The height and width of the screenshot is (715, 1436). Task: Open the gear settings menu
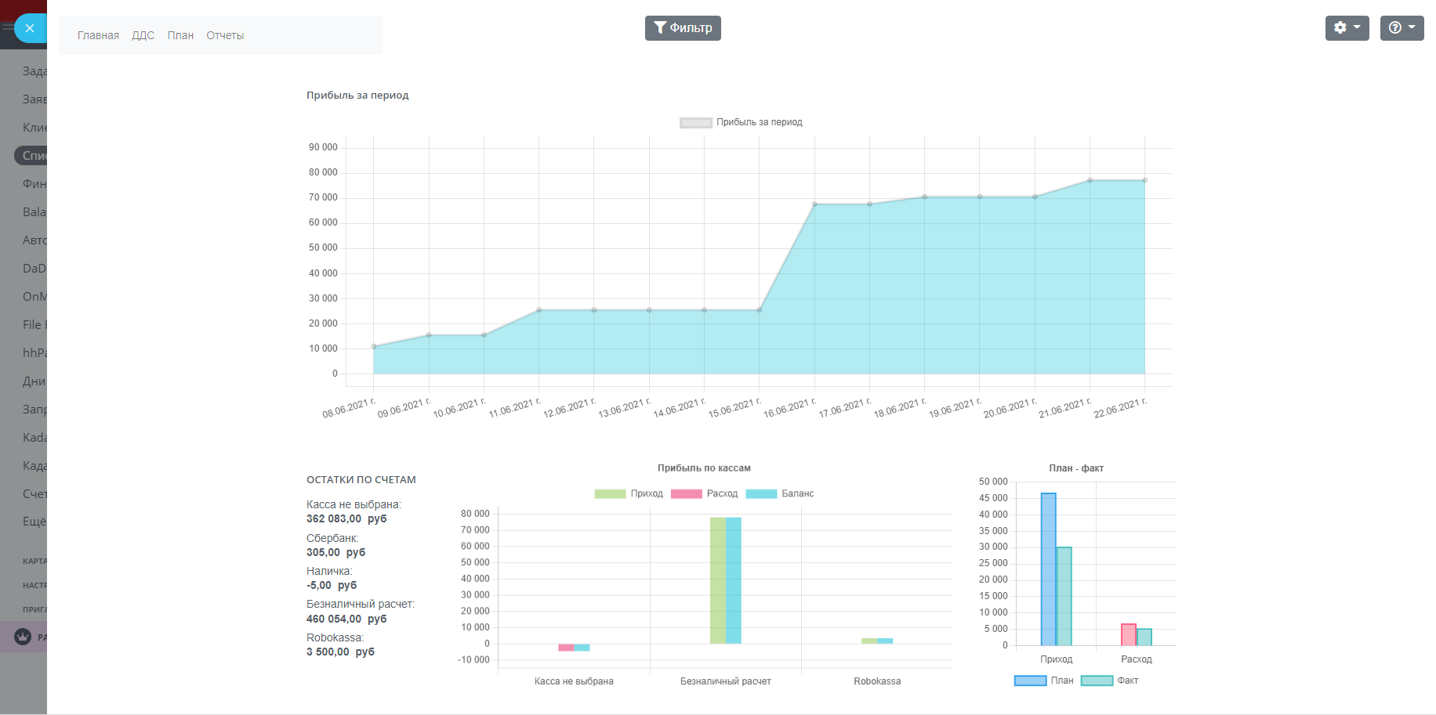tap(1346, 27)
